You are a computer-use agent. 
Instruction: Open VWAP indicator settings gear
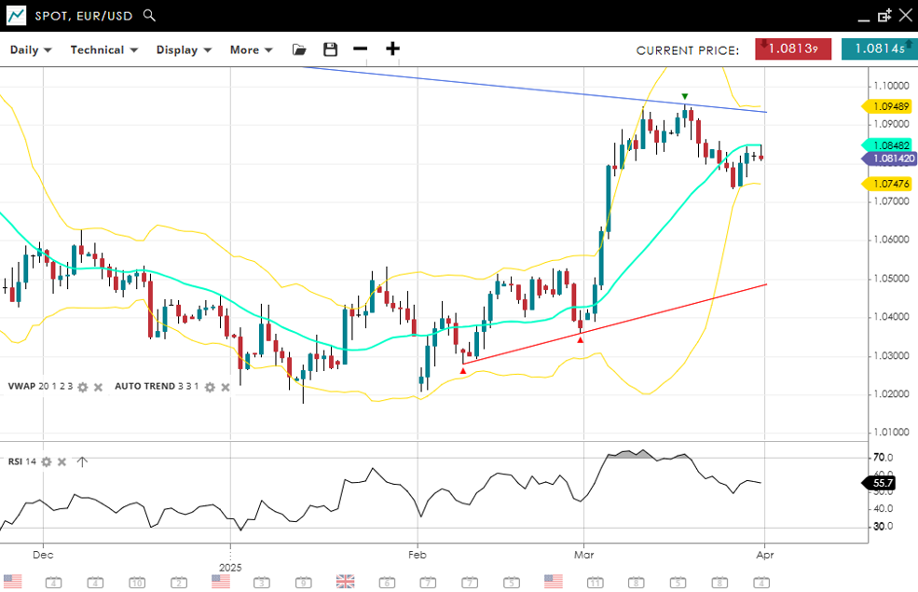point(83,387)
